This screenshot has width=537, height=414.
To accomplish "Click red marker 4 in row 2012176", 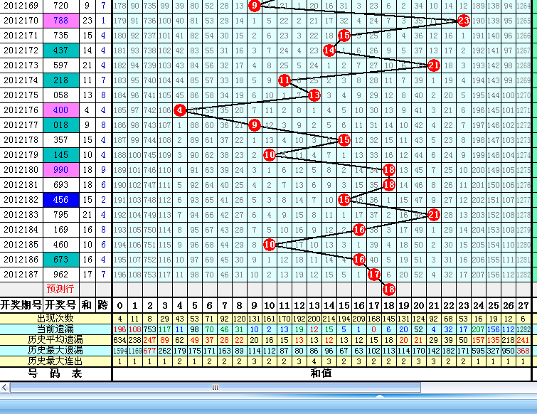I will tap(179, 110).
